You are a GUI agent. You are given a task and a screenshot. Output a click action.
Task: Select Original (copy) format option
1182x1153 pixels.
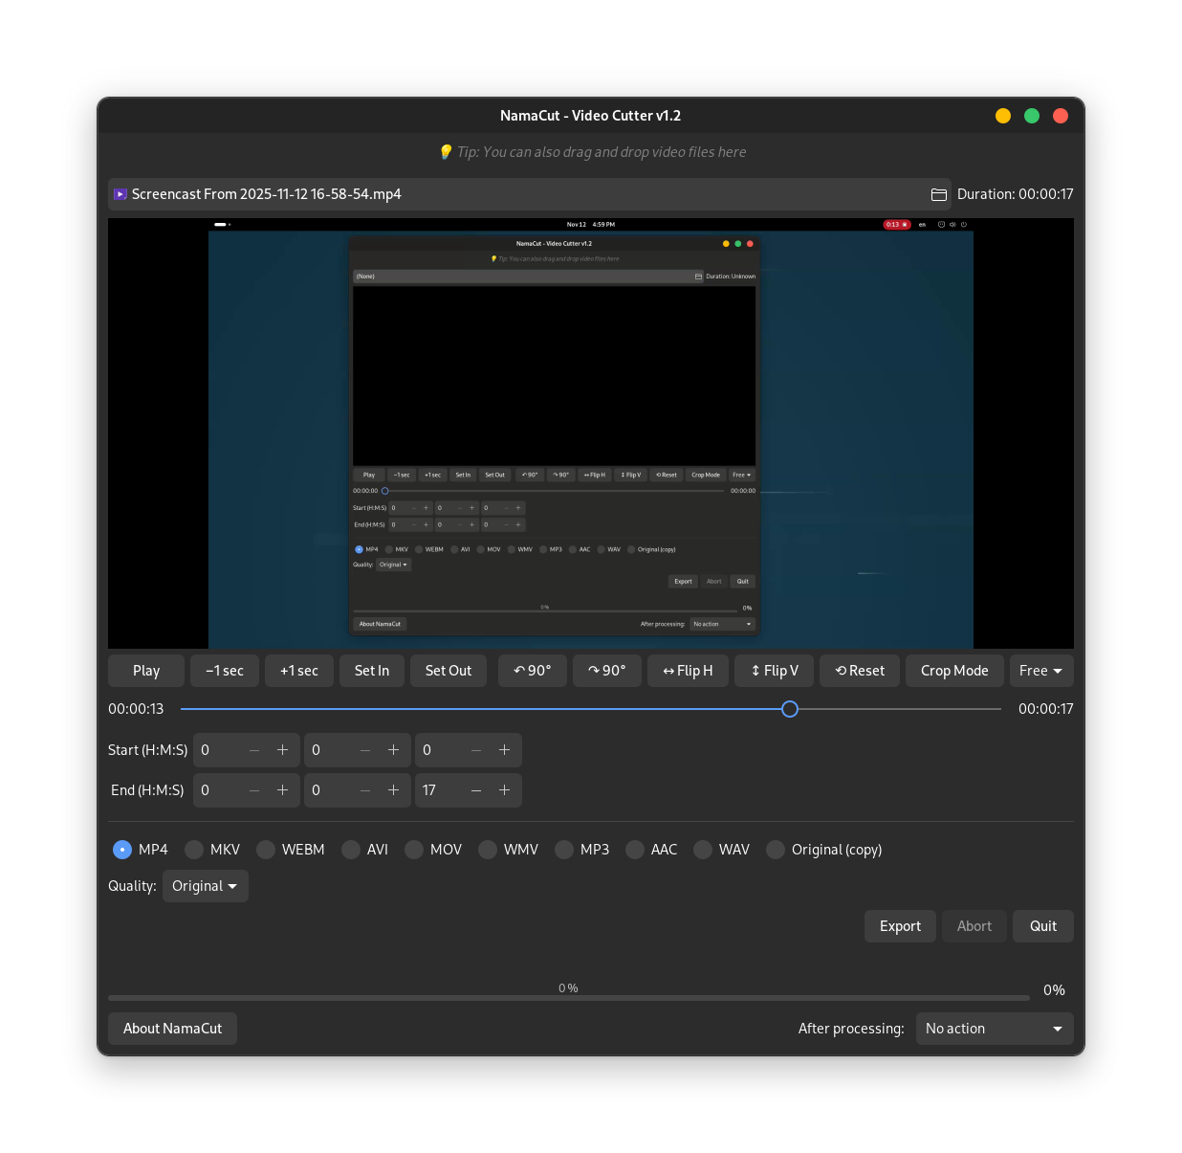coord(777,850)
